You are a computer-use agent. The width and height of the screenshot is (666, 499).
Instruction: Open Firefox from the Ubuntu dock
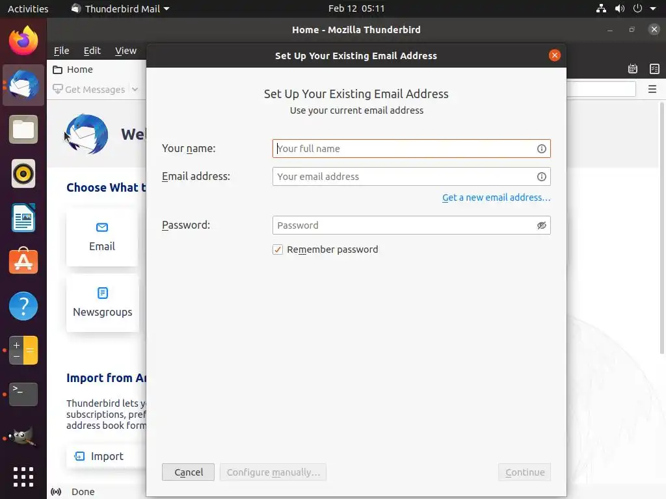[23, 41]
